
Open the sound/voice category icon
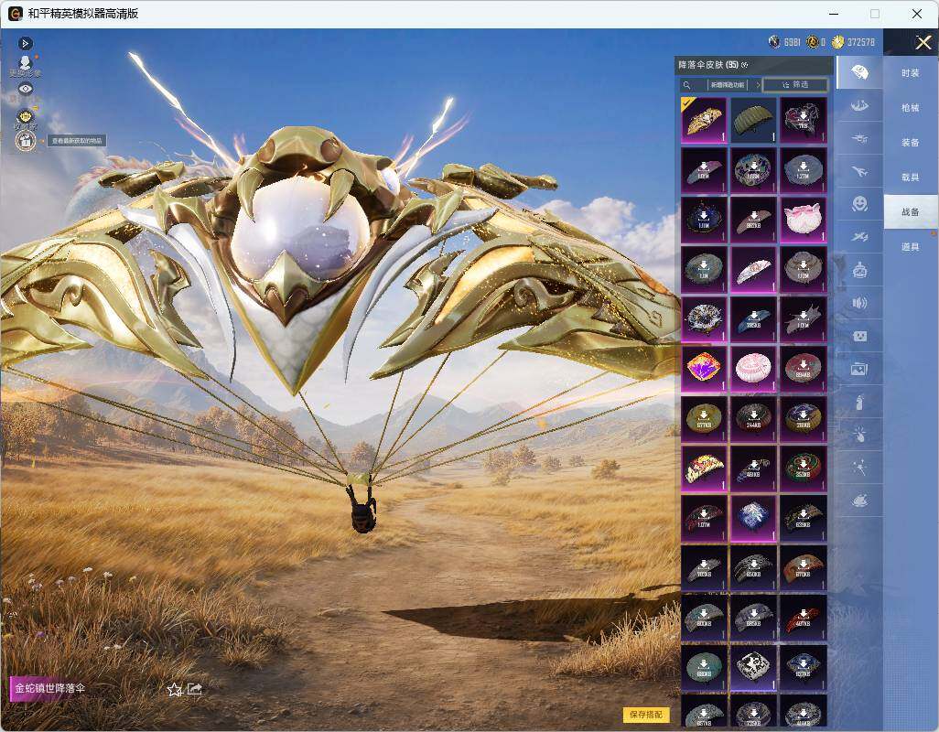[x=859, y=304]
